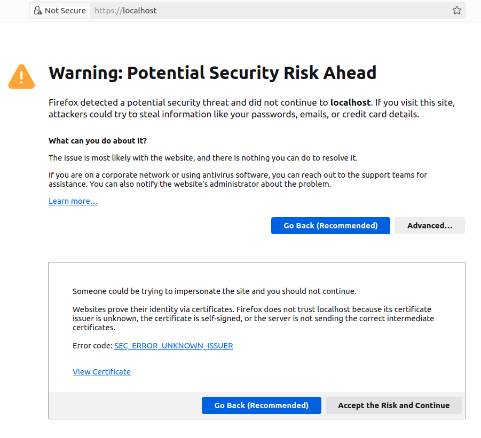The height and width of the screenshot is (438, 481).
Task: Click the bold "localhost" word in the warning description
Action: [350, 102]
